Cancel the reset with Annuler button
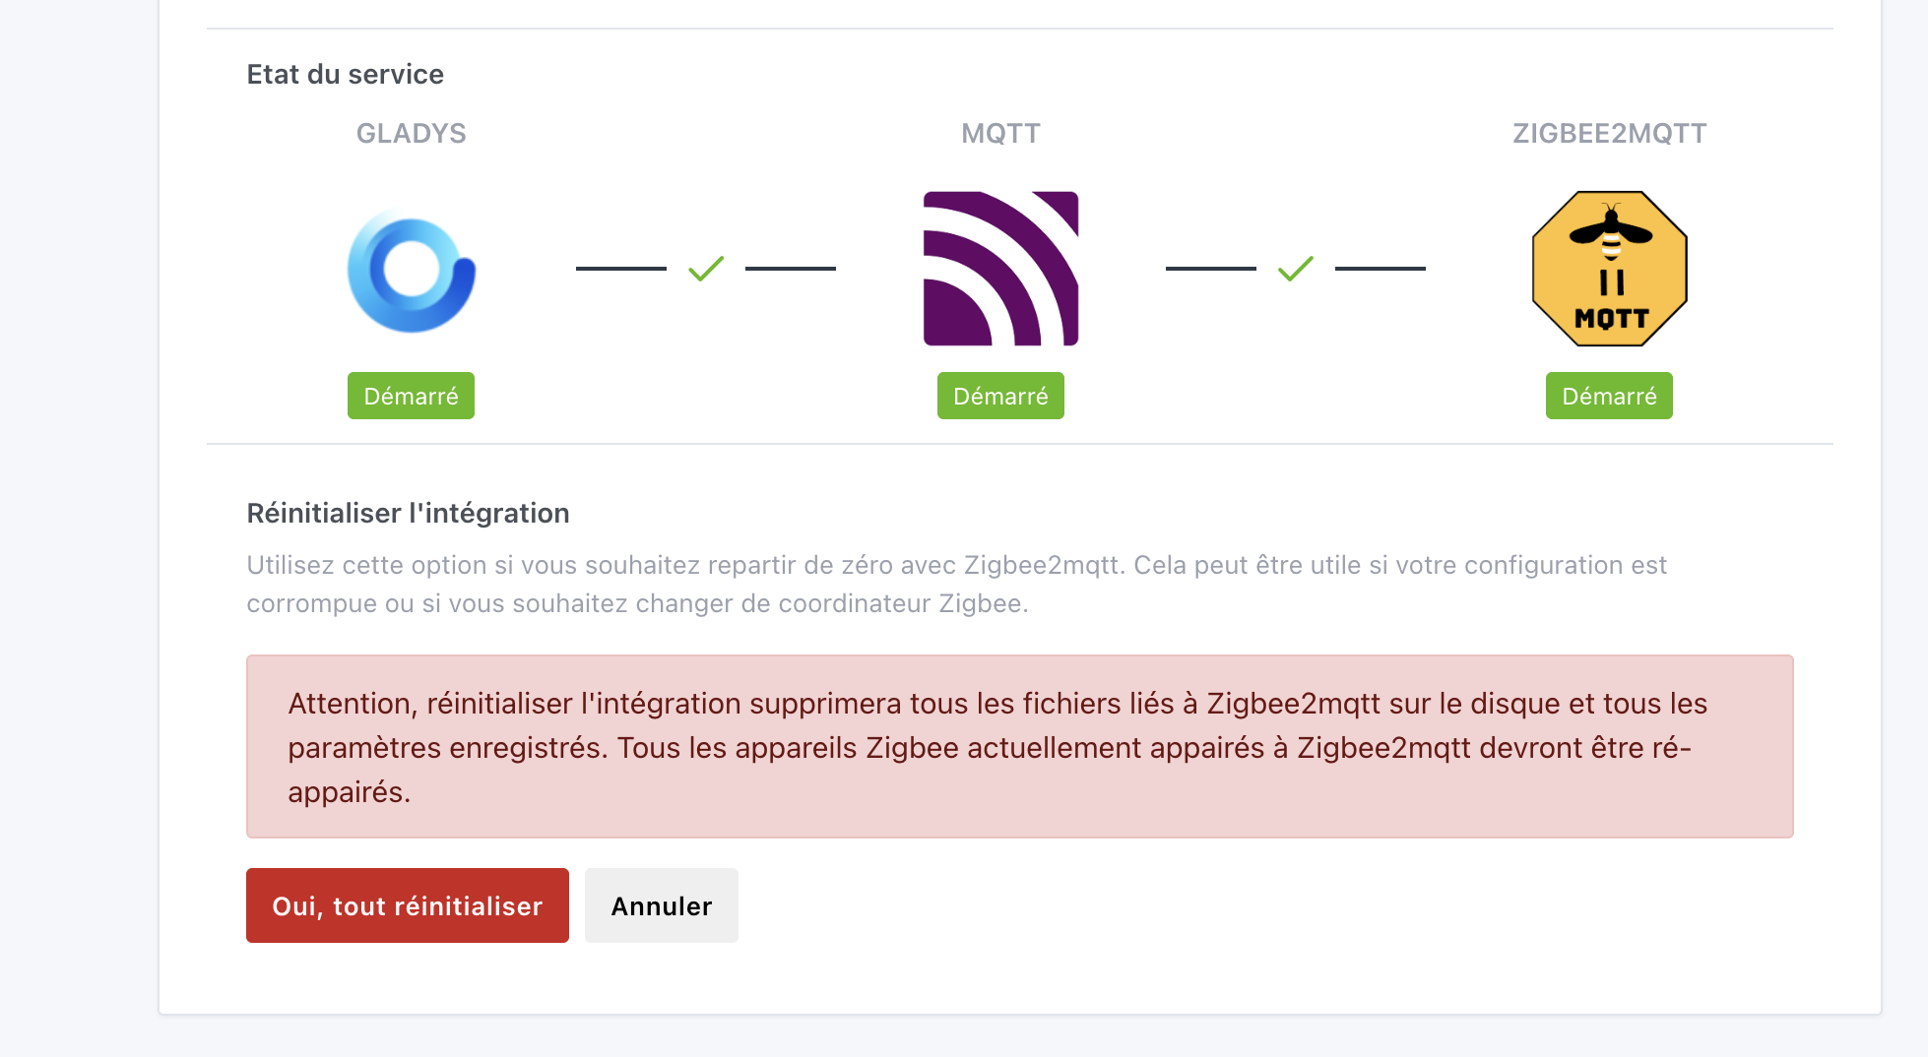This screenshot has height=1057, width=1928. click(662, 905)
